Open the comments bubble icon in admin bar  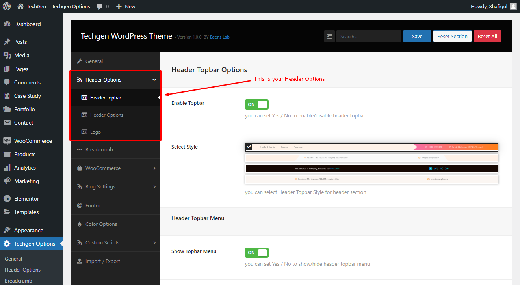pyautogui.click(x=100, y=7)
